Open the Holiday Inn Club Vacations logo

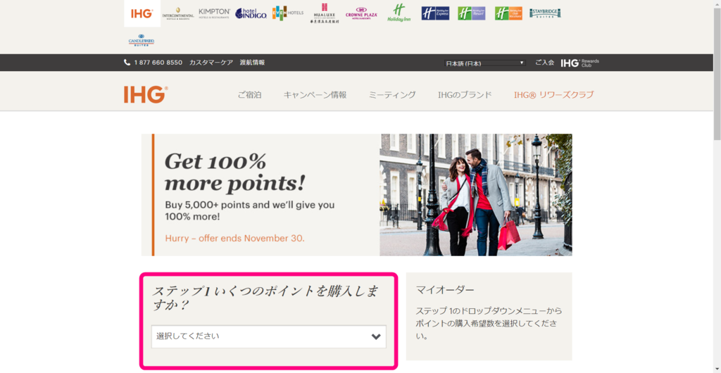point(508,13)
